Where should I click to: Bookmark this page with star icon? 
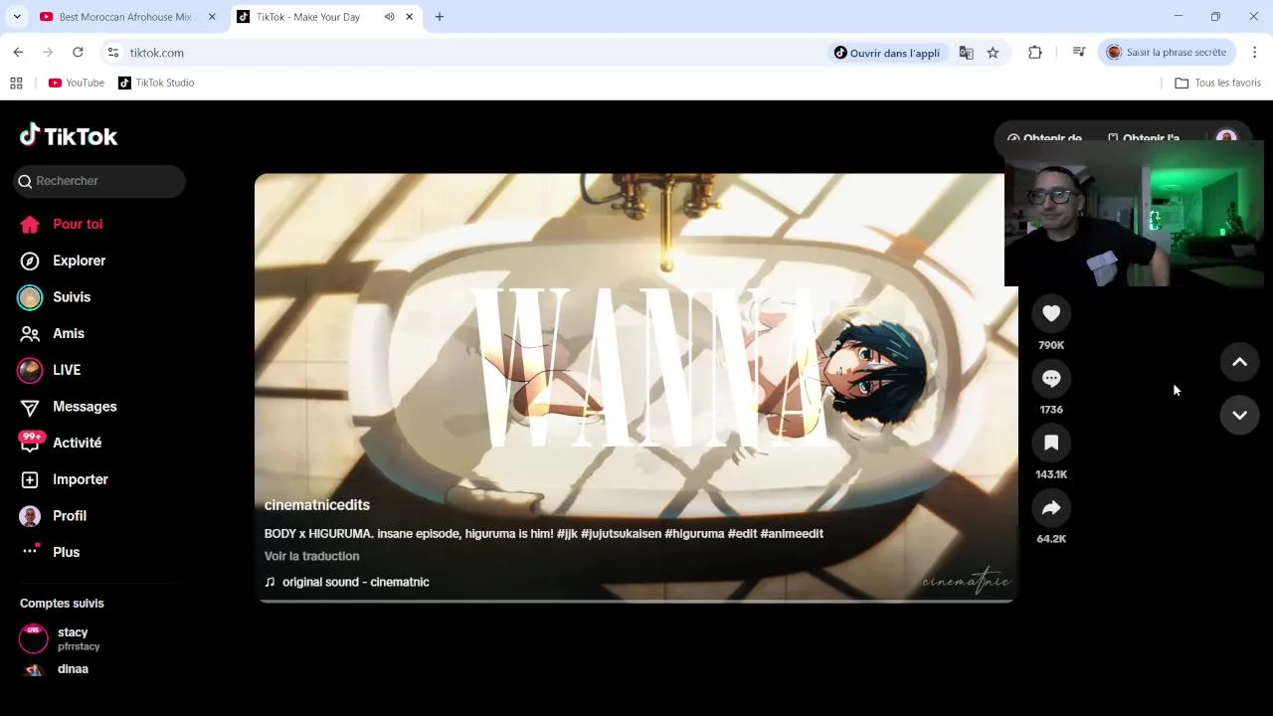(x=993, y=53)
